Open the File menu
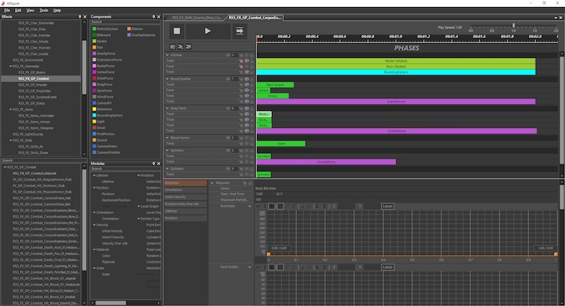 7,11
